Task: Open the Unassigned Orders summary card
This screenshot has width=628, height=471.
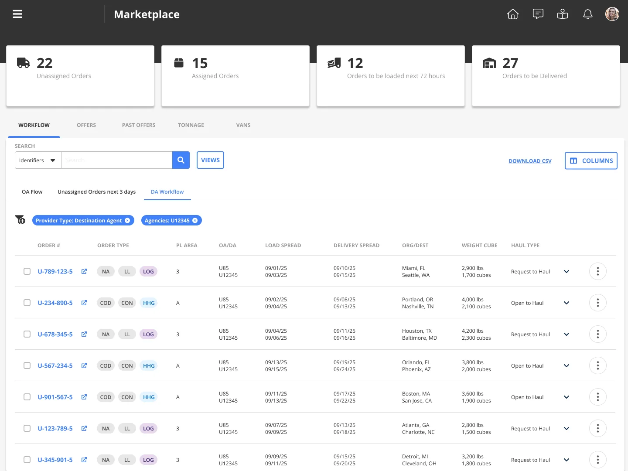Action: click(80, 76)
